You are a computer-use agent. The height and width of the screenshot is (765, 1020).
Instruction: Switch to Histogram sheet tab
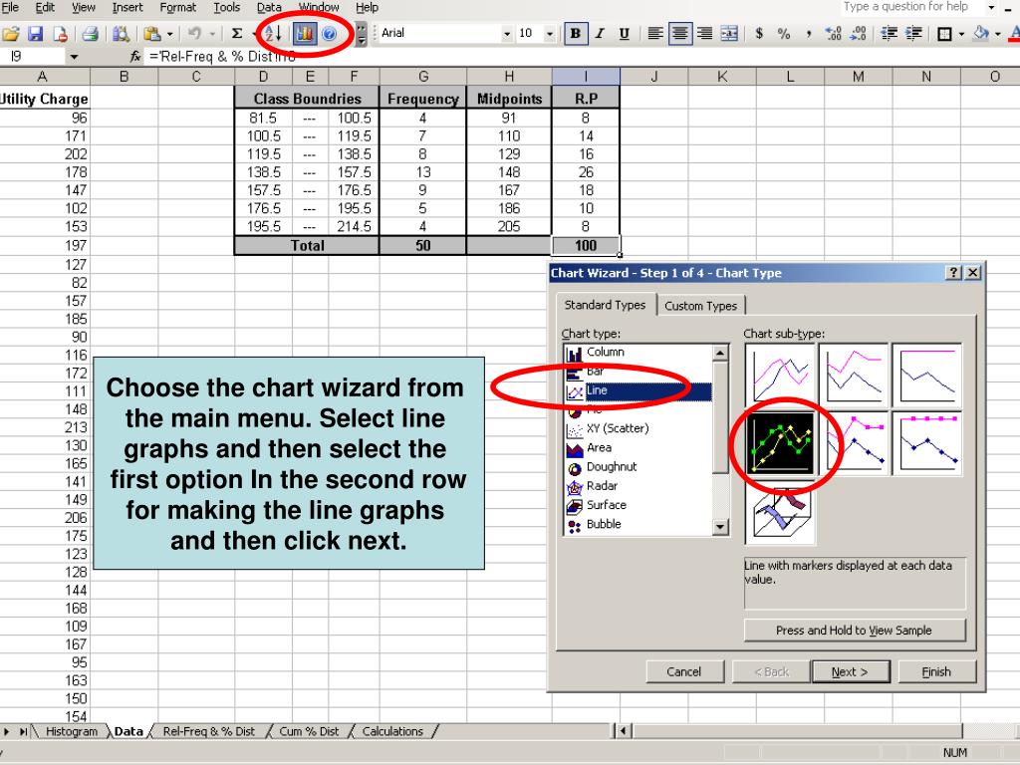[72, 731]
